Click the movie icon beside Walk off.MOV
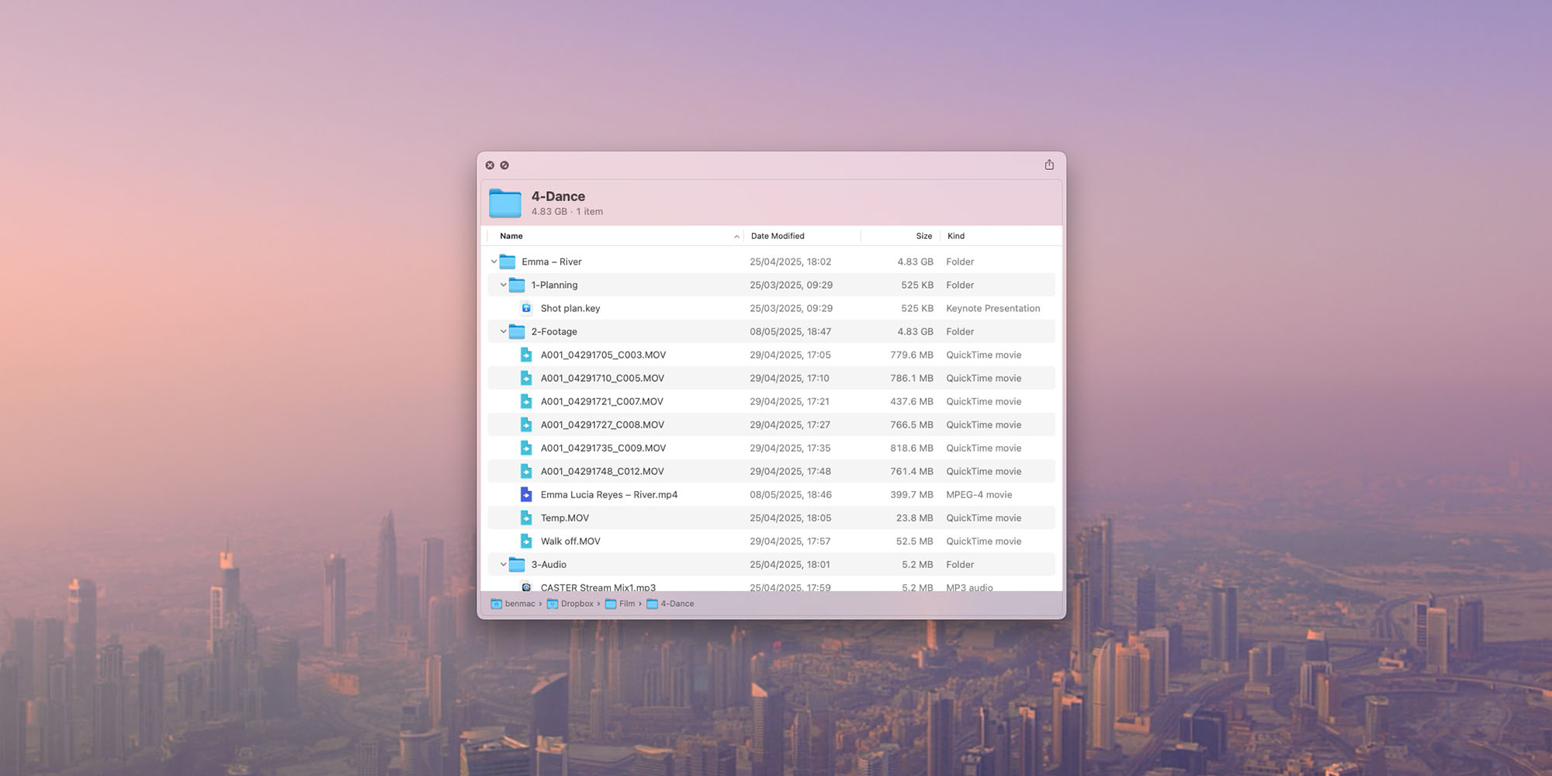This screenshot has width=1552, height=776. click(x=526, y=541)
